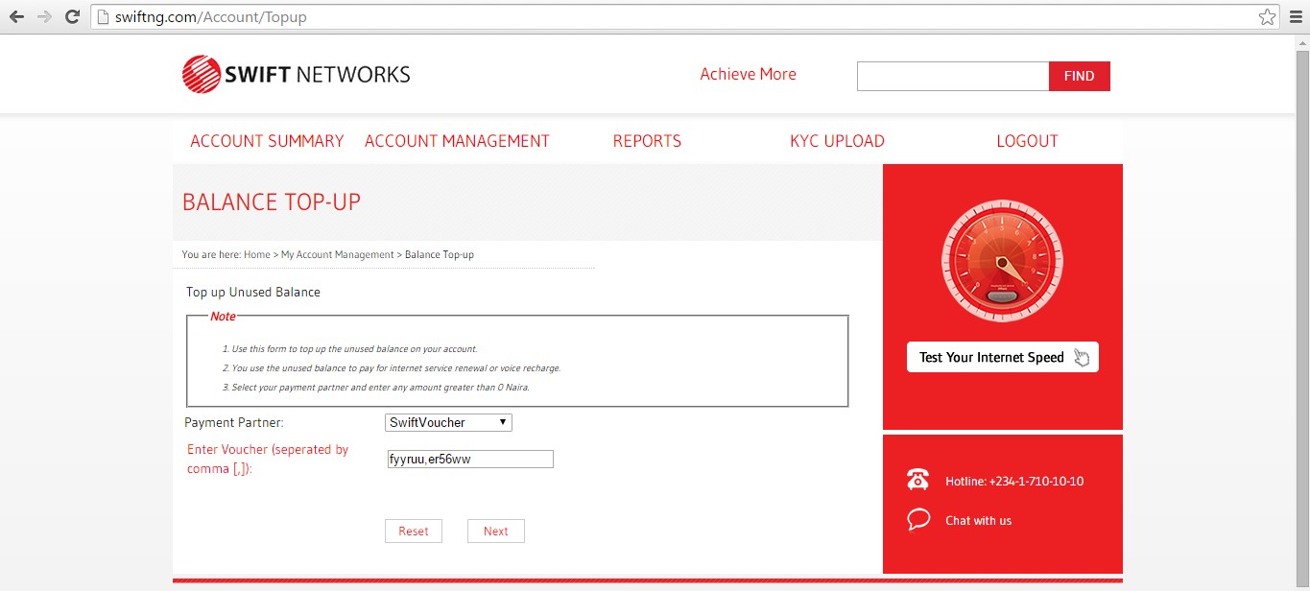
Task: Expand the payment partner combo box arrow
Action: 503,422
